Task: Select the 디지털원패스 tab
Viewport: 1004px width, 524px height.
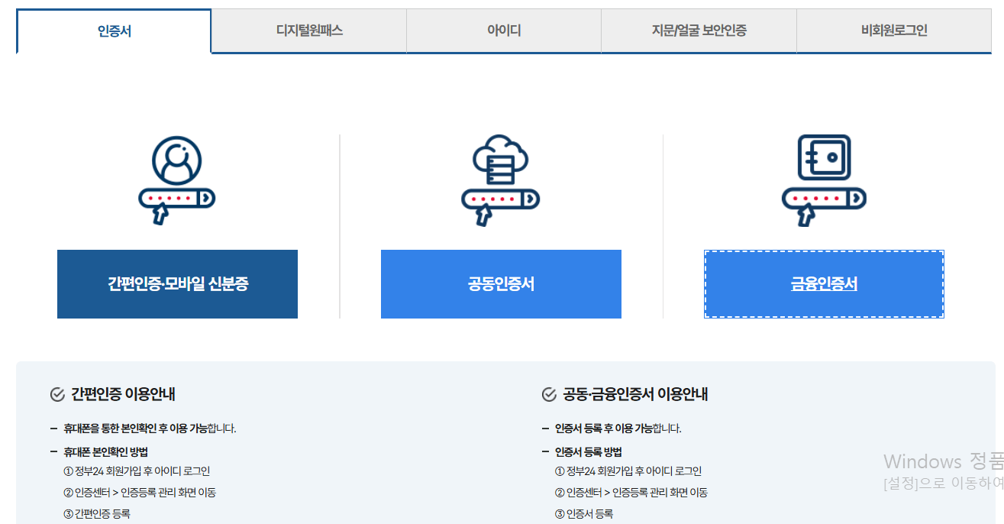Action: click(308, 31)
